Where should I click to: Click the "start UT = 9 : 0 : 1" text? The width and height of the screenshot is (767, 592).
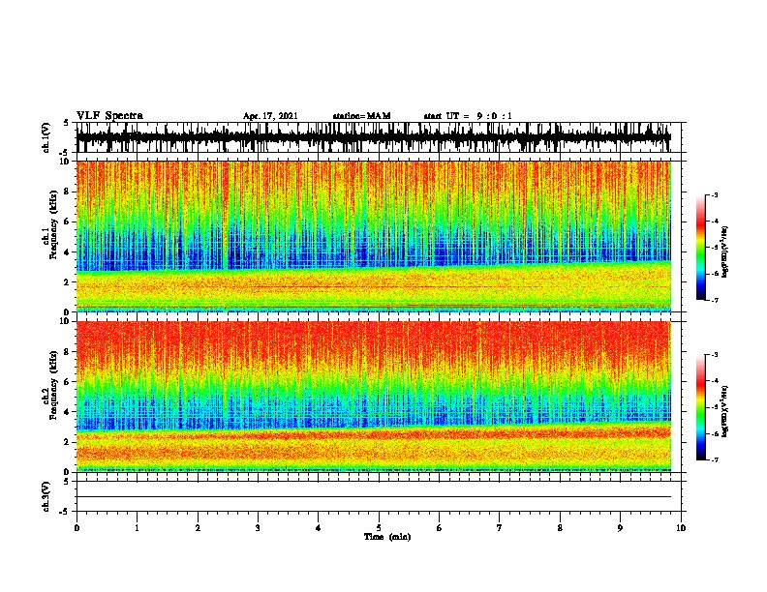pyautogui.click(x=468, y=116)
